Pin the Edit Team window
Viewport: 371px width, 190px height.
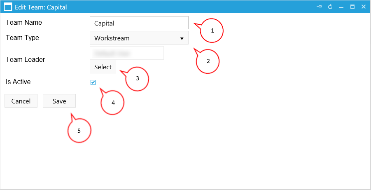point(319,7)
